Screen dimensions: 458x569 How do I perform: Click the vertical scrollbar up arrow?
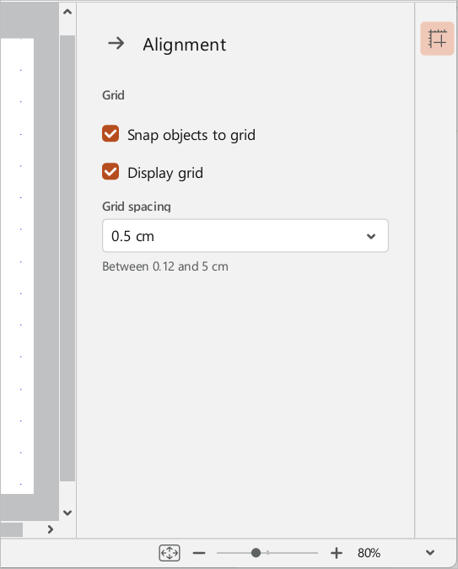(x=67, y=12)
